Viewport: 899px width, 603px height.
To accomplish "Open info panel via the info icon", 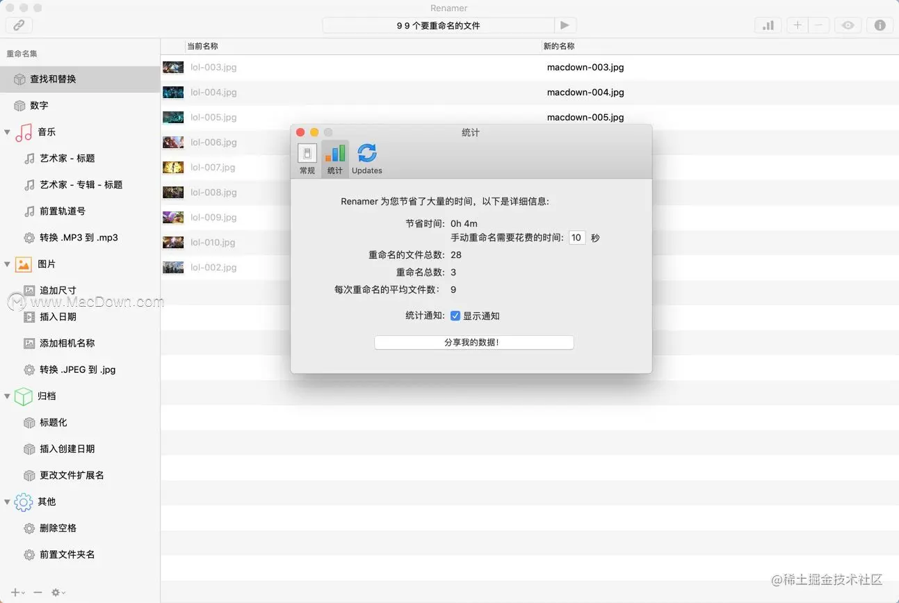I will (x=880, y=25).
